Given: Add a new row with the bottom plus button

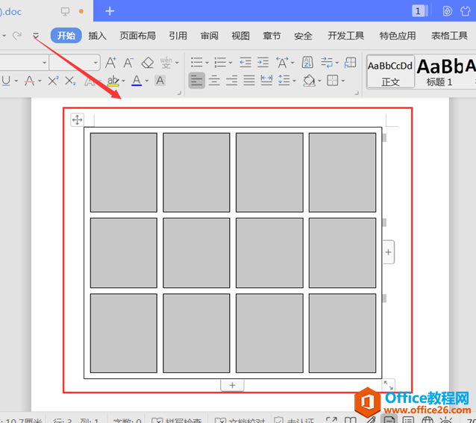Looking at the screenshot, I should [232, 385].
